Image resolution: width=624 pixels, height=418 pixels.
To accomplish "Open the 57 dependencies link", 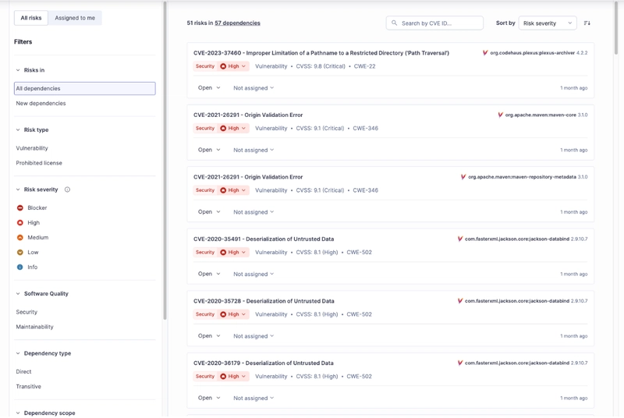I will click(237, 23).
